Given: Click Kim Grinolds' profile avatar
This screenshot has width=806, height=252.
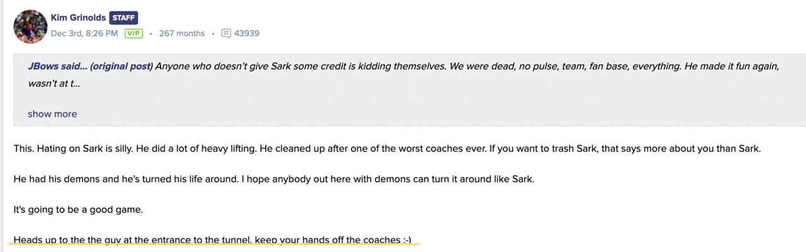Looking at the screenshot, I should [30, 26].
